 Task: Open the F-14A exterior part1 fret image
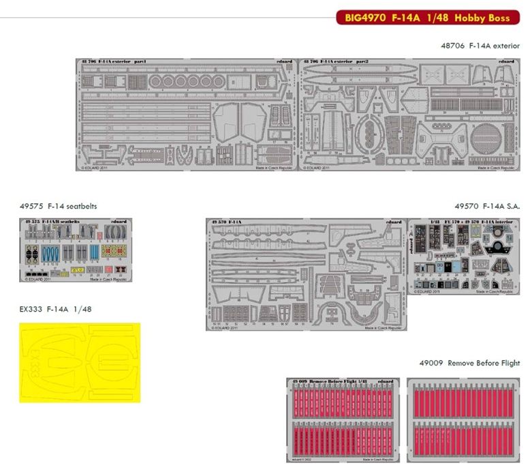click(x=187, y=115)
